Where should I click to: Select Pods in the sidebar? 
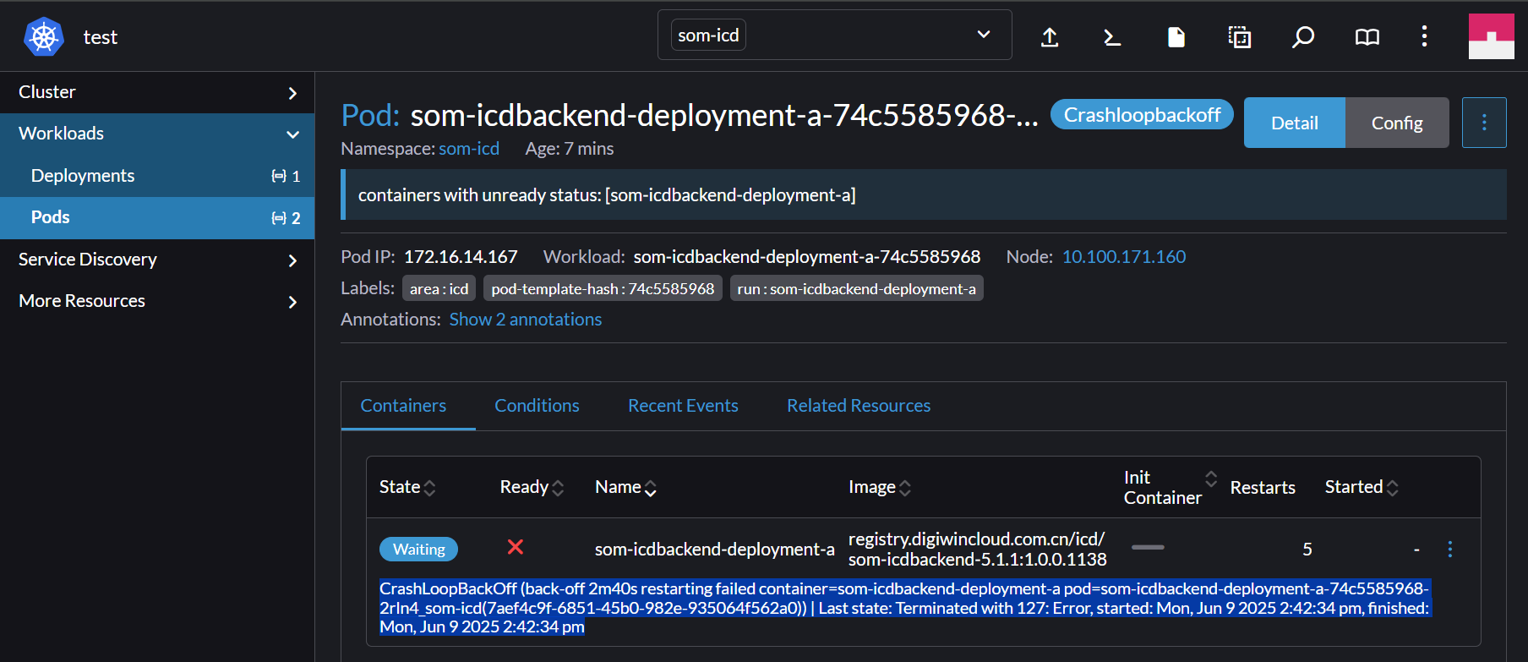(157, 217)
